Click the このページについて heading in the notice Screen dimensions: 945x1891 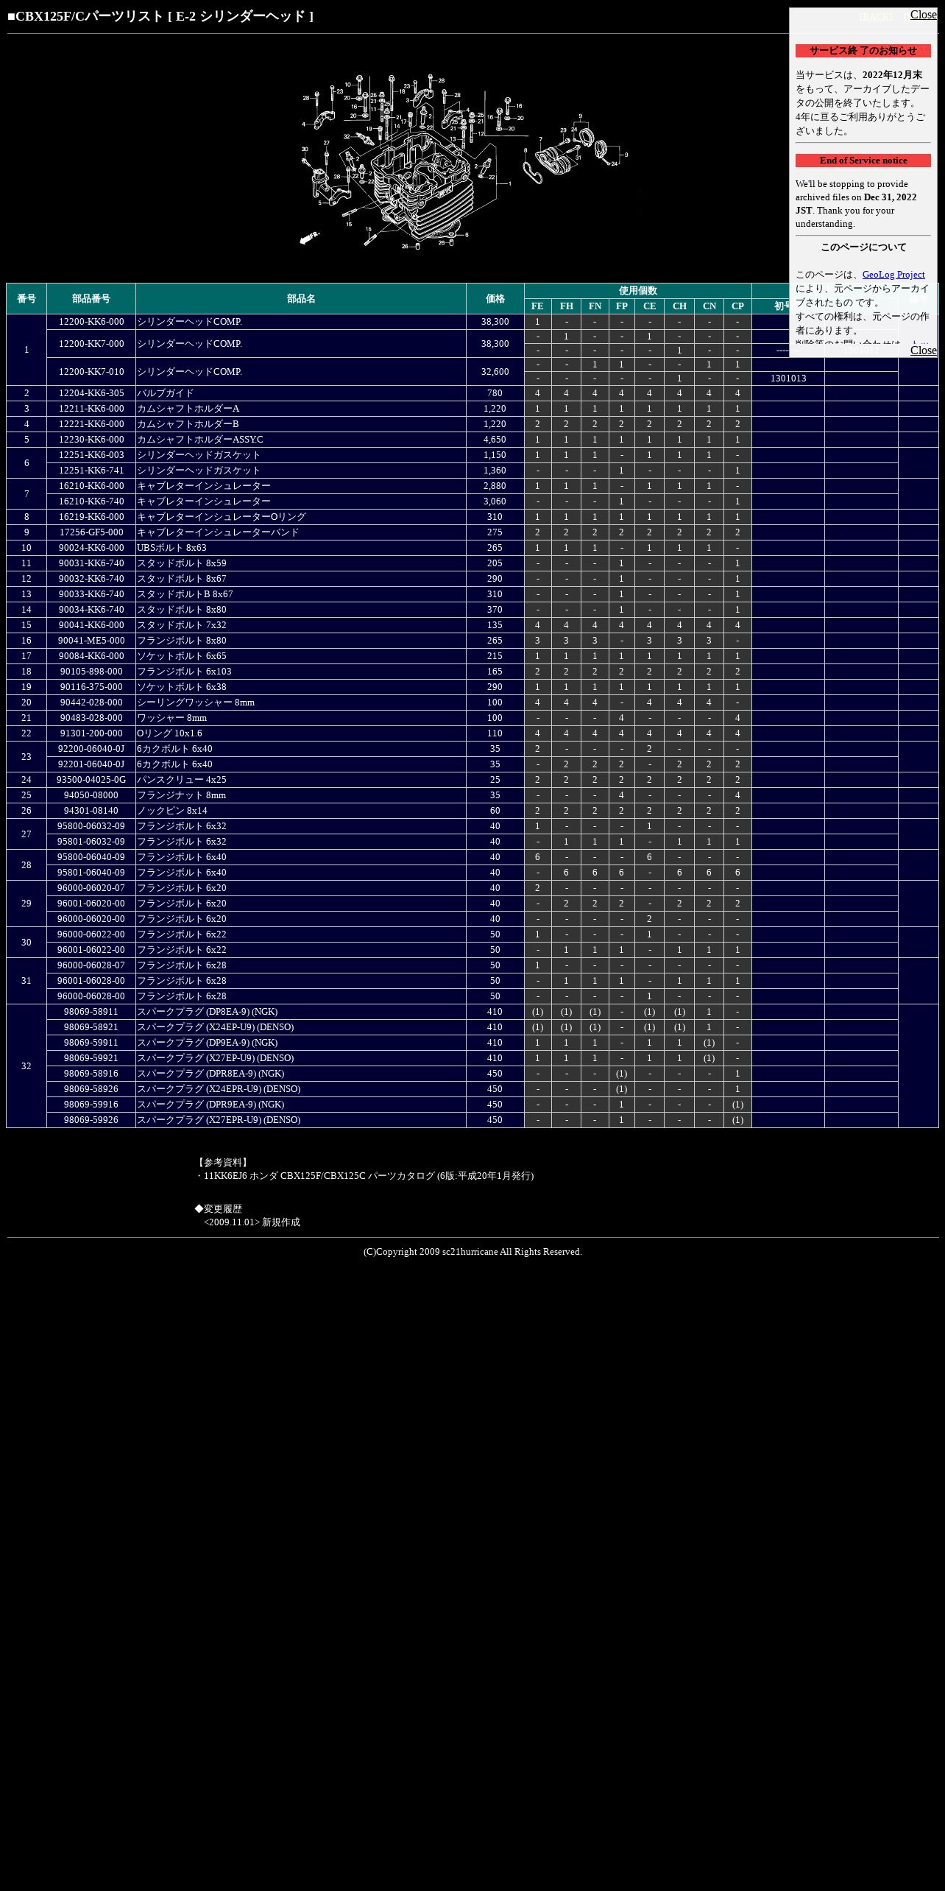[863, 247]
